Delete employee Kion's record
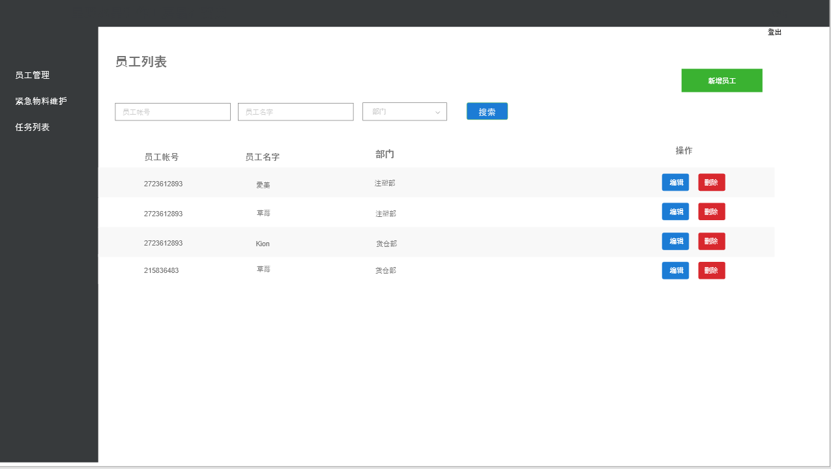Viewport: 831px width, 469px height. pos(711,242)
